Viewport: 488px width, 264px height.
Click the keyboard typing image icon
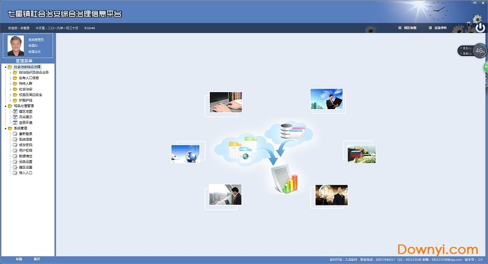[x=225, y=102]
